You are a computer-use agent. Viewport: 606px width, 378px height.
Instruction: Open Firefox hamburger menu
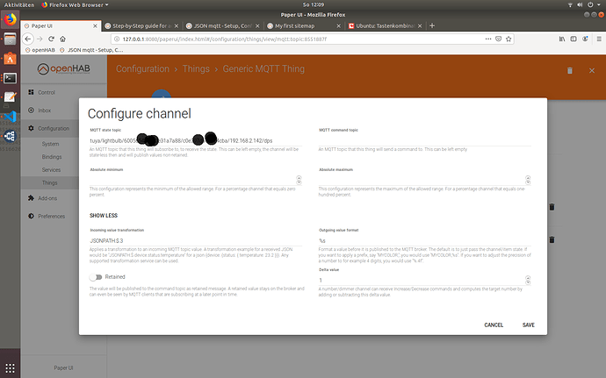pos(599,39)
